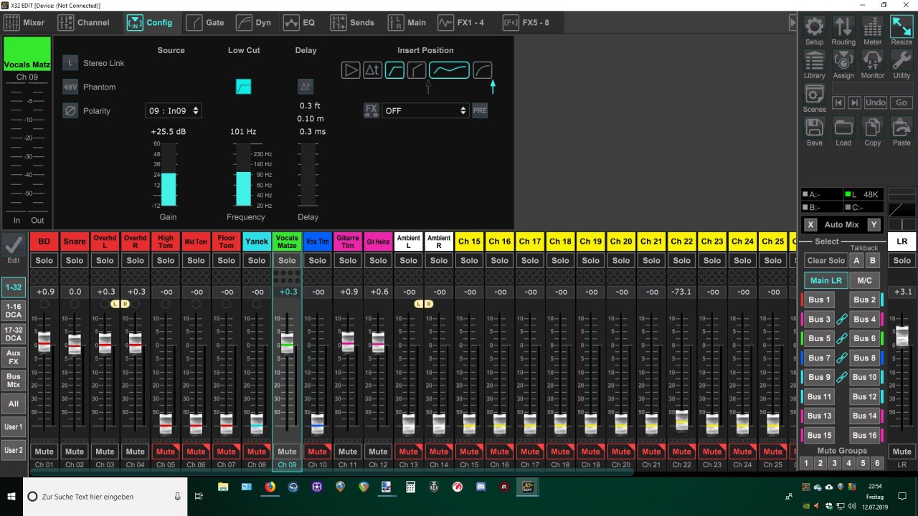Go to previous scene with skip-back icon
This screenshot has height=516, width=918.
point(838,102)
